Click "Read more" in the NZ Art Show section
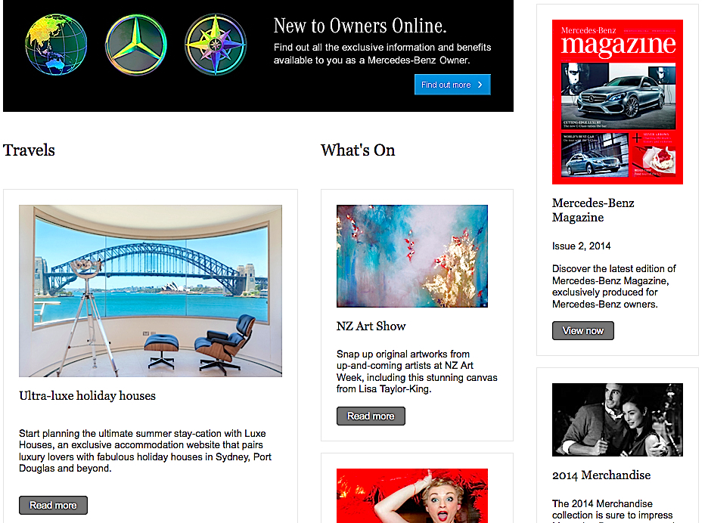The height and width of the screenshot is (523, 708). pyautogui.click(x=371, y=416)
